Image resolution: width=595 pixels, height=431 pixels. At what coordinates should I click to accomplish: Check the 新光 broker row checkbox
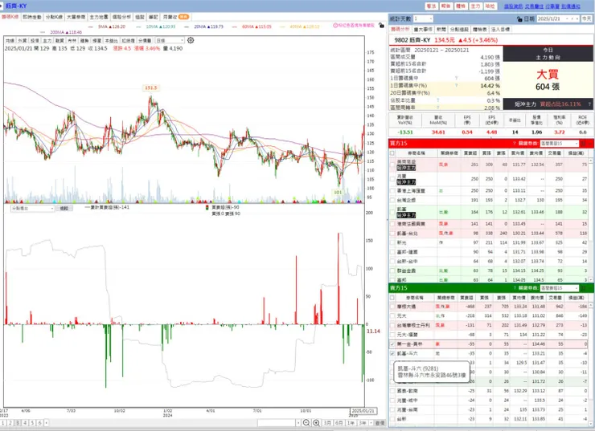click(392, 242)
